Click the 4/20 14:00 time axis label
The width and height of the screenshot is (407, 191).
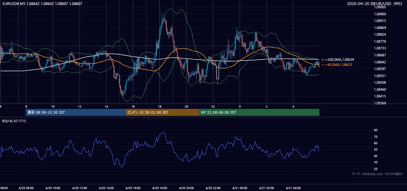106,188
